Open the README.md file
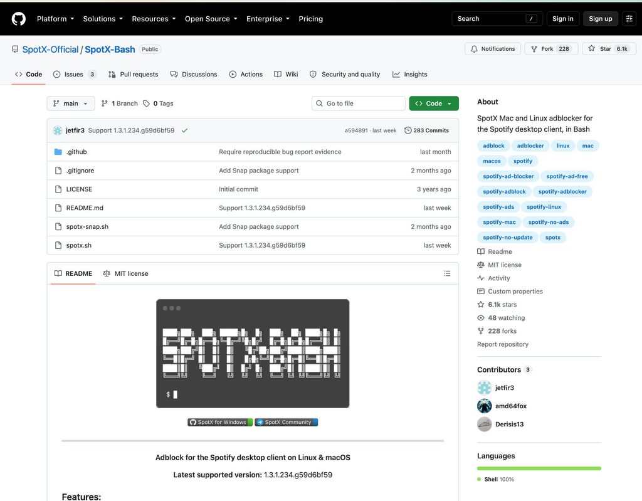 [x=85, y=208]
